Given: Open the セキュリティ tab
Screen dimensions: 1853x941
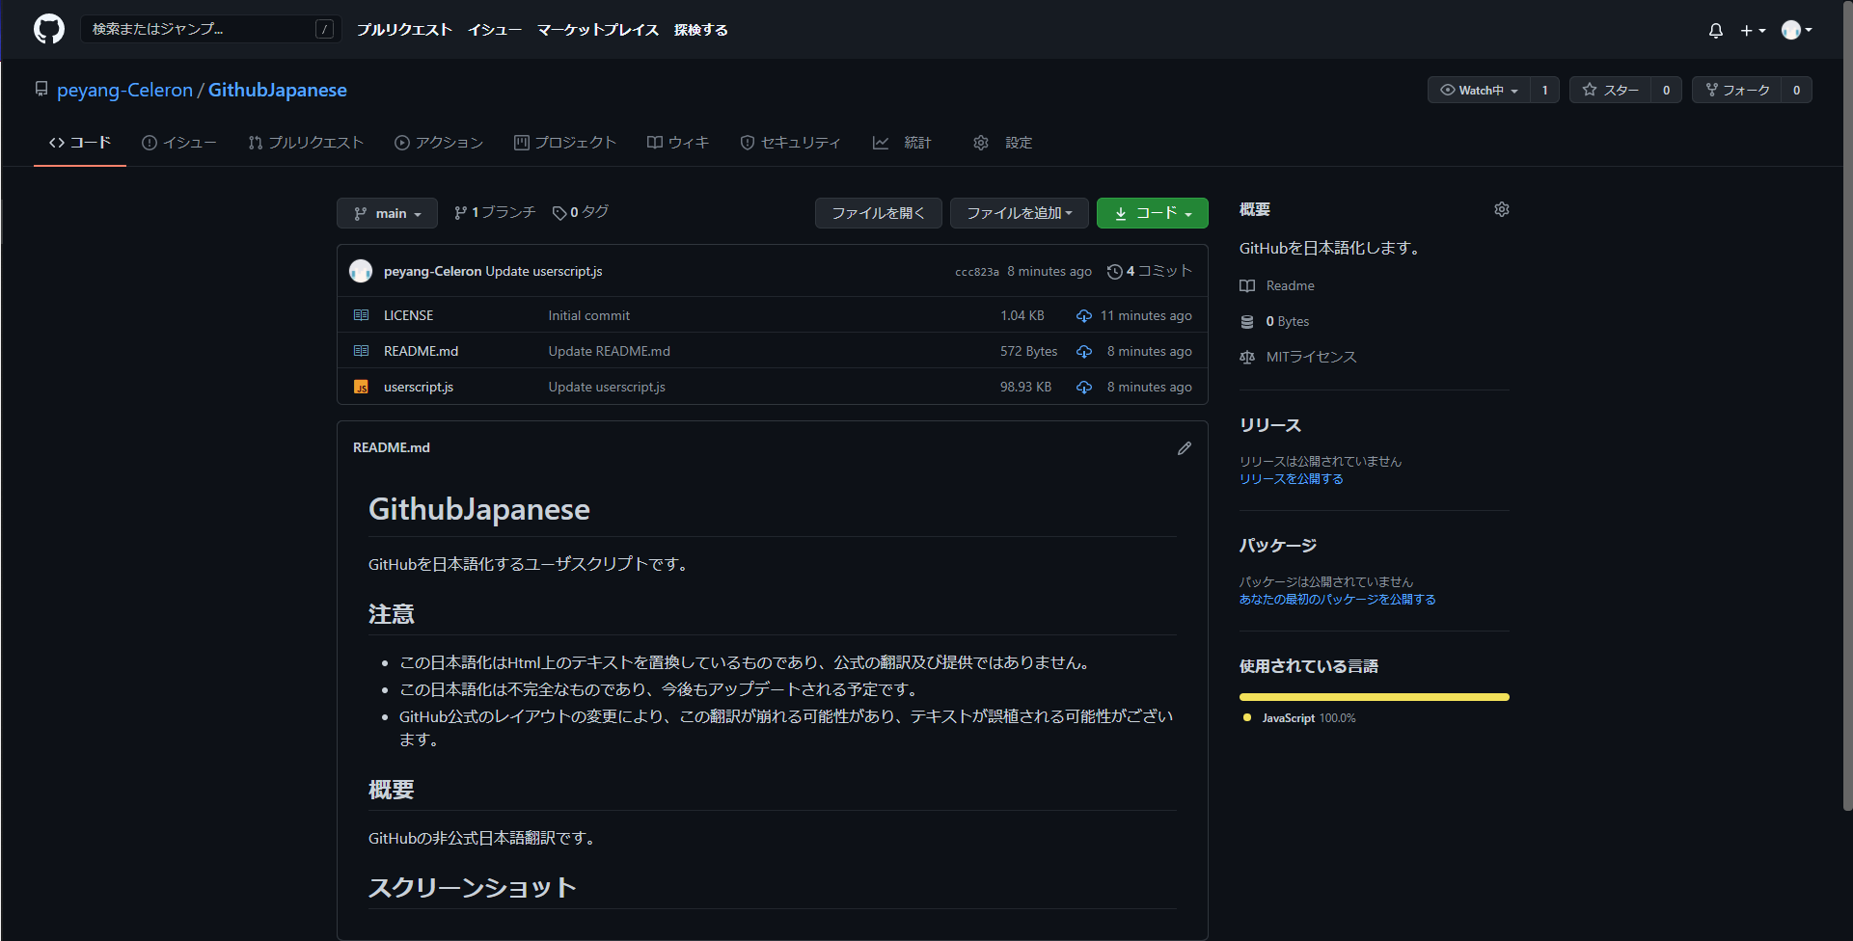Looking at the screenshot, I should (791, 143).
